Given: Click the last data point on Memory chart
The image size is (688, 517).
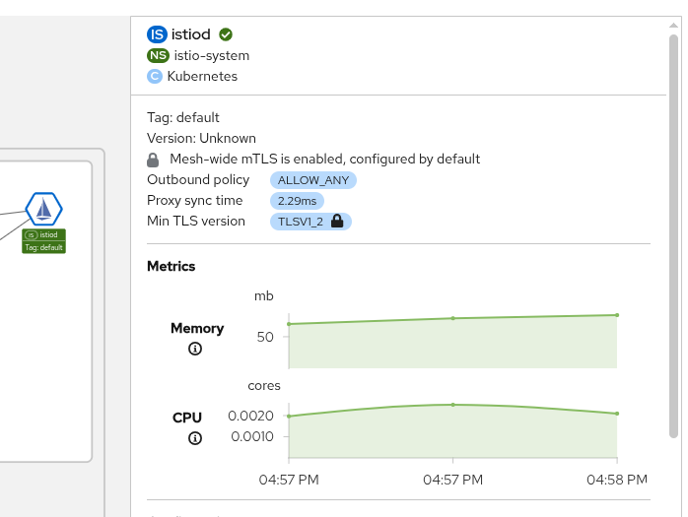Looking at the screenshot, I should 617,315.
